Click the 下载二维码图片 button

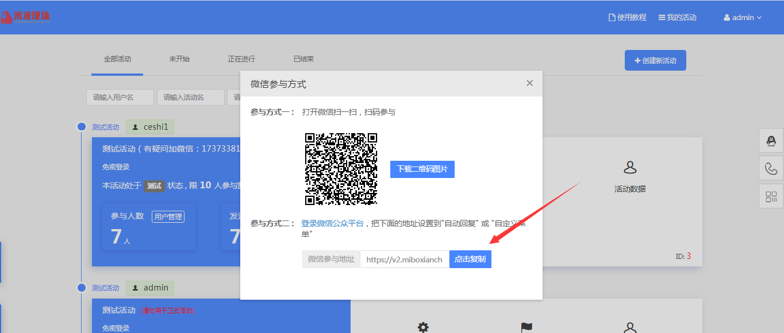pos(422,169)
